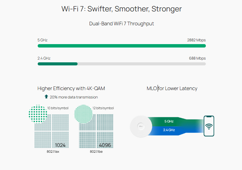The height and width of the screenshot is (170, 242).
Task: Click the smartphone Wi-Fi icon
Action: 209,126
